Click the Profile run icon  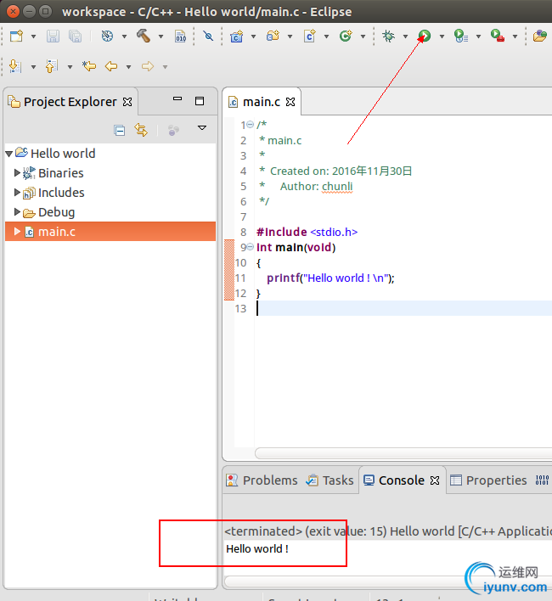pyautogui.click(x=461, y=36)
